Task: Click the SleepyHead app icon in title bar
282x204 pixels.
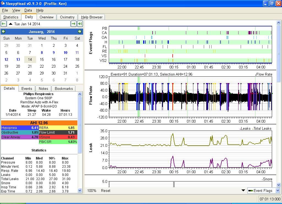Action: (2, 3)
